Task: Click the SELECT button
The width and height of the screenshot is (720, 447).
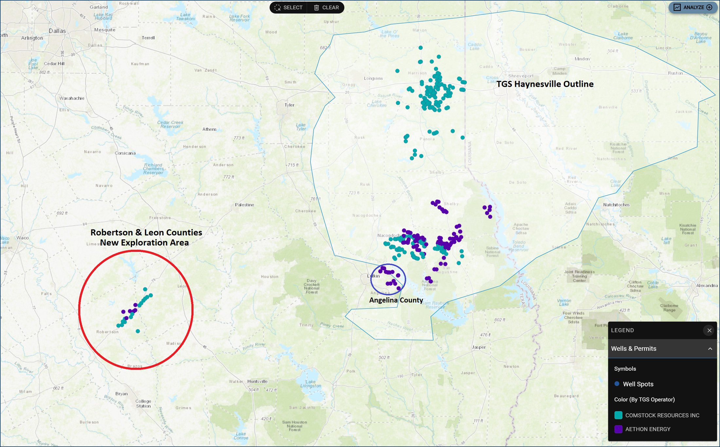Action: click(x=292, y=8)
